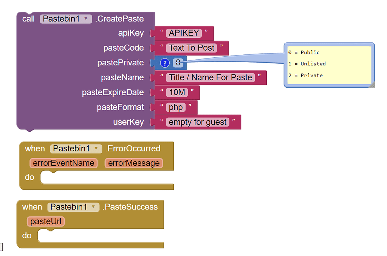The width and height of the screenshot is (387, 256).
Task: Edit the Title / Name For Paste text
Action: coord(210,77)
